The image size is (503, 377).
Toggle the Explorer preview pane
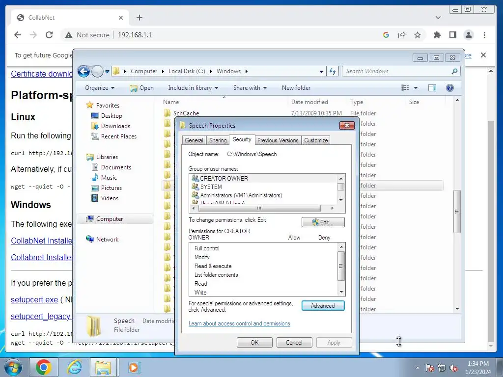click(x=432, y=88)
